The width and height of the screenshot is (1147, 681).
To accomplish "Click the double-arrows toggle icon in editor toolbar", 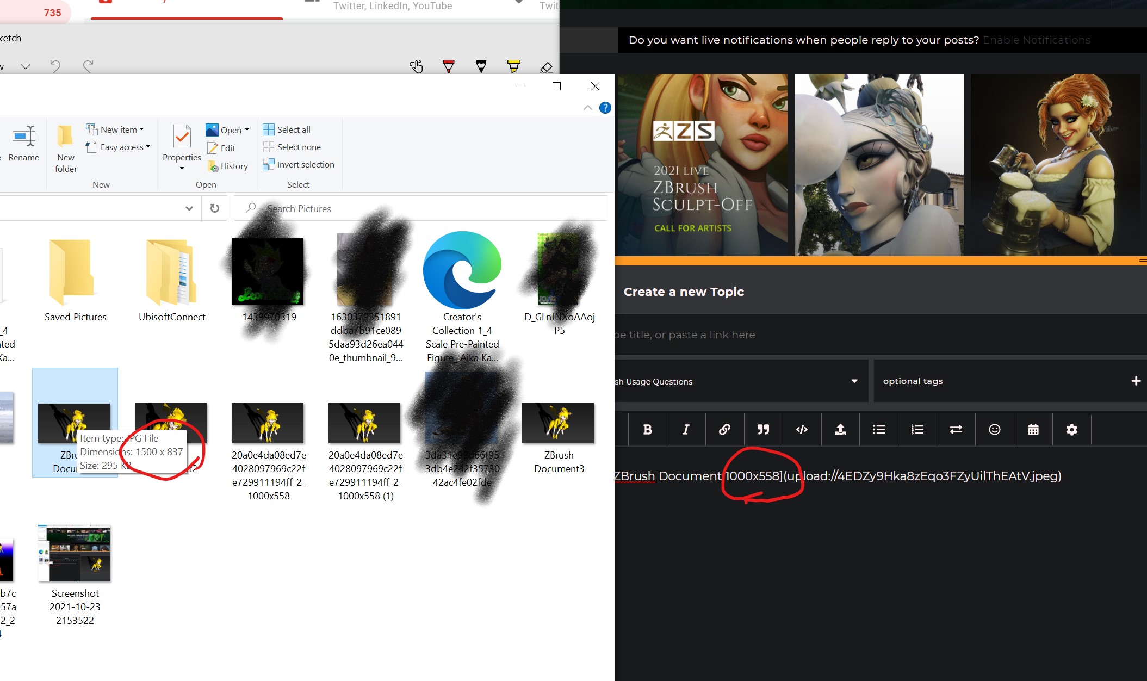I will click(x=956, y=430).
